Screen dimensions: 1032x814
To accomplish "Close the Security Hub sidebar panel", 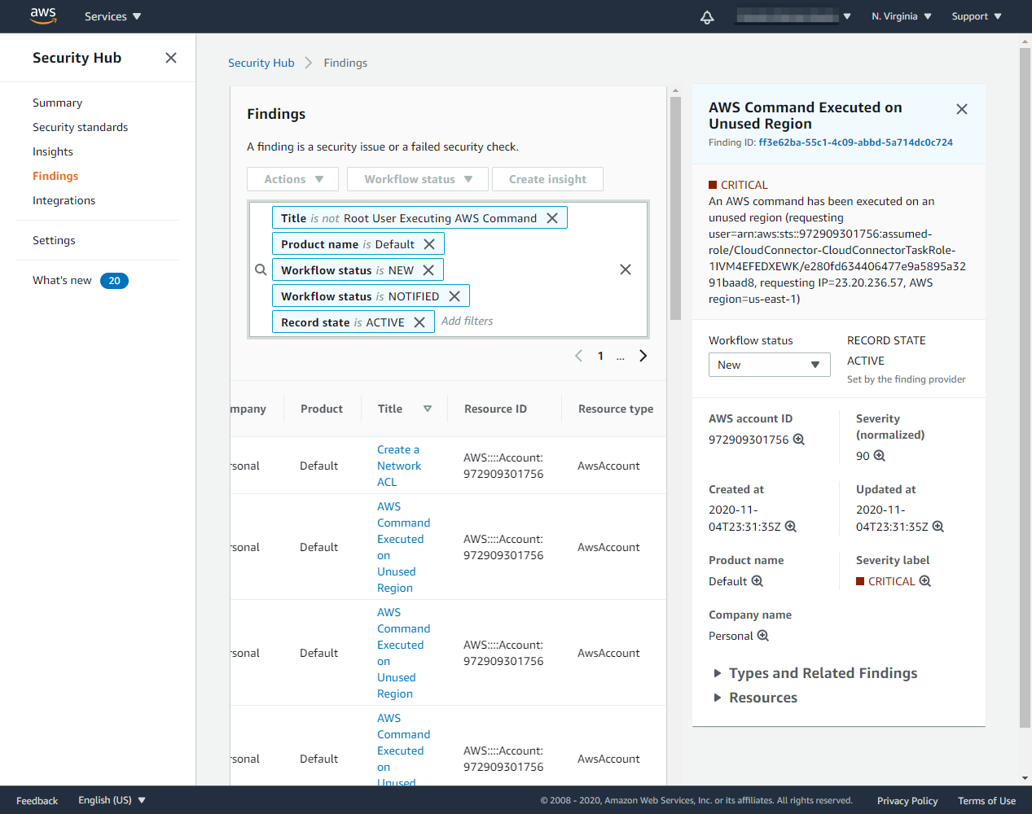I will 171,58.
